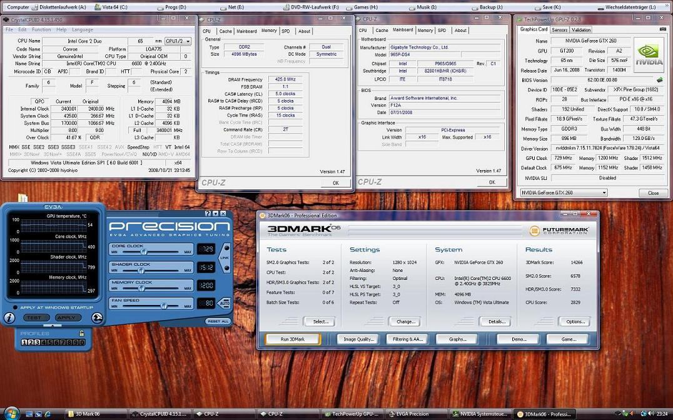The height and width of the screenshot is (420, 673).
Task: Open DVD-RW-Laufwerk (F:) shortcut
Action: tap(311, 7)
